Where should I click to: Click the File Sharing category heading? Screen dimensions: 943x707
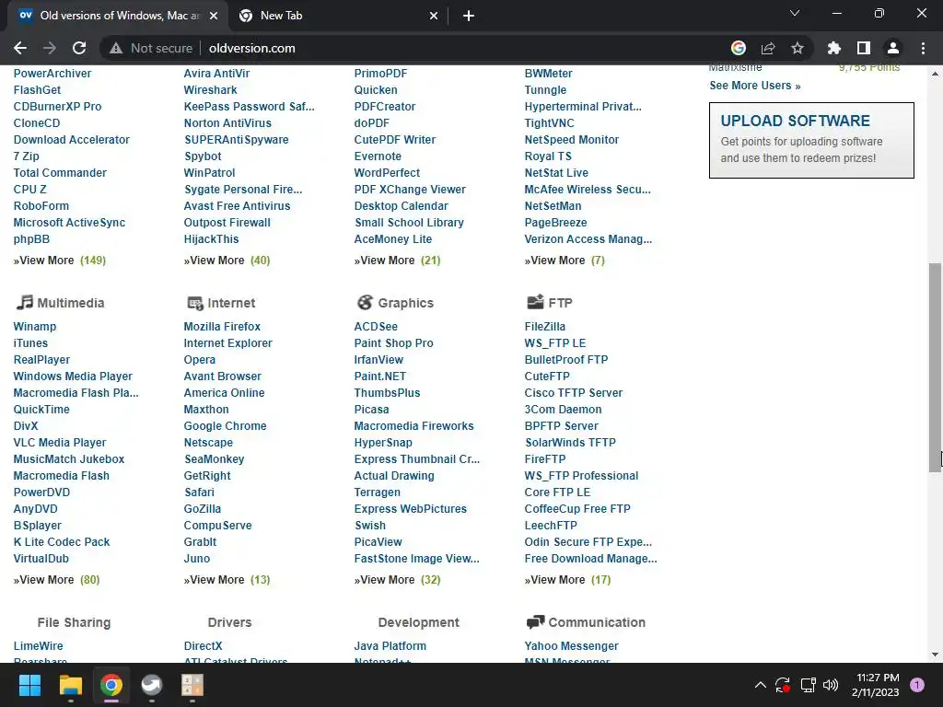[74, 622]
